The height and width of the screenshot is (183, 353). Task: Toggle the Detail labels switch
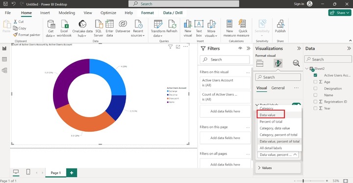click(296, 104)
